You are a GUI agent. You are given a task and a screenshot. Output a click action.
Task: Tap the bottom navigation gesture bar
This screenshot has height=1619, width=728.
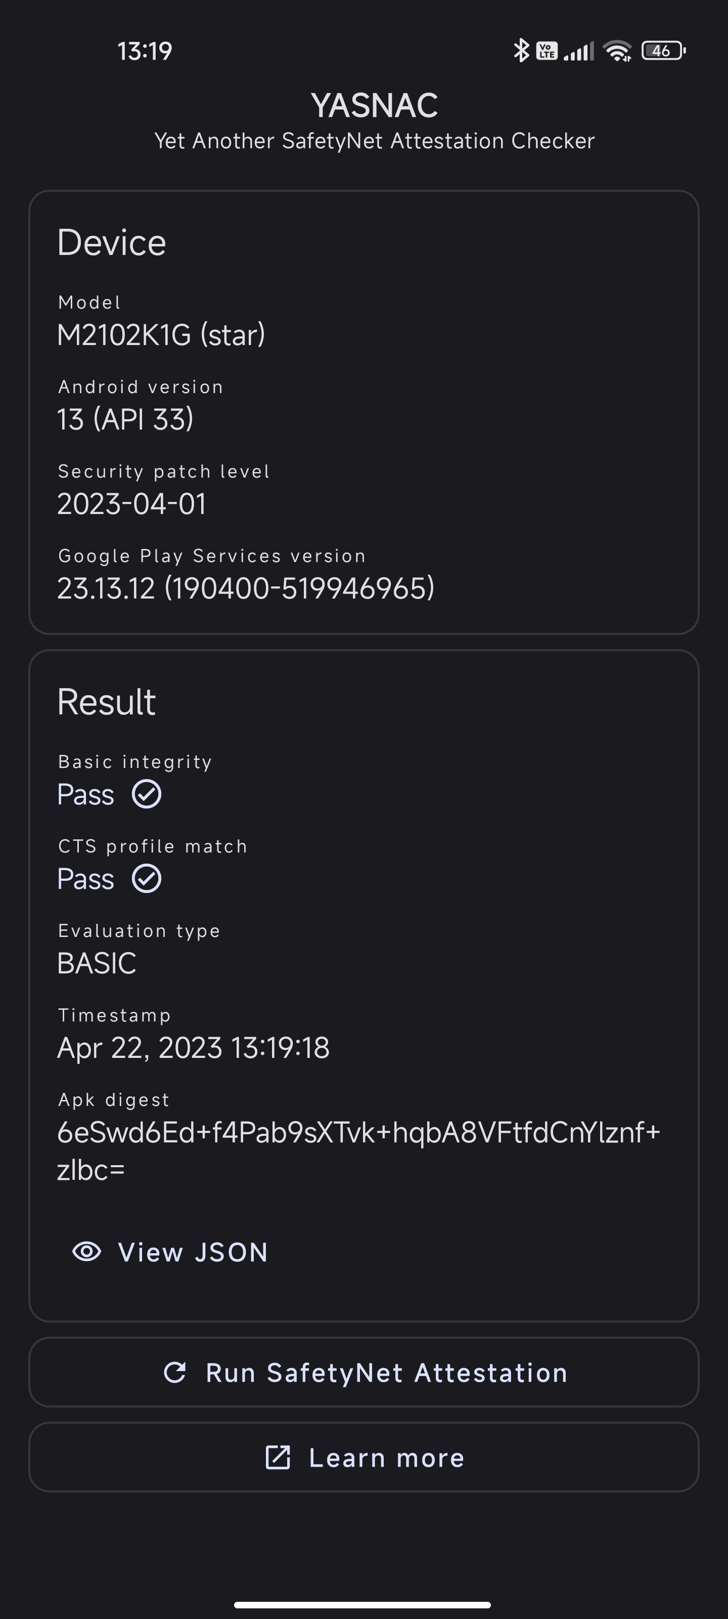point(362,1604)
